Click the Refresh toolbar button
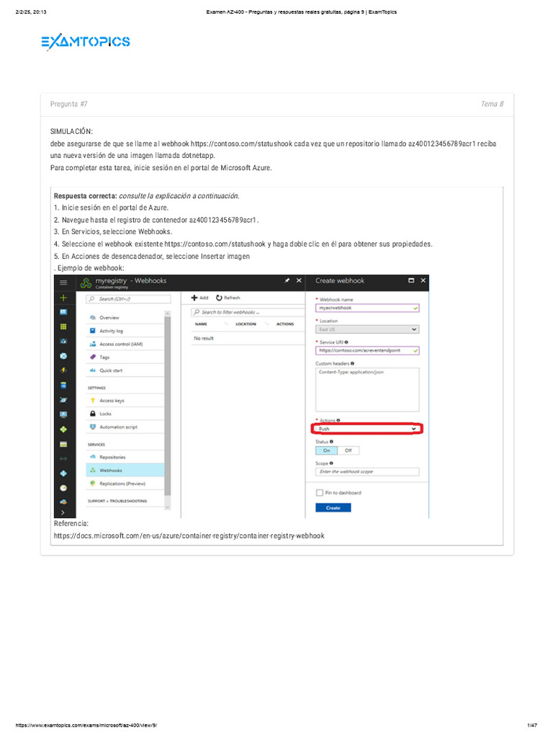 tap(228, 298)
